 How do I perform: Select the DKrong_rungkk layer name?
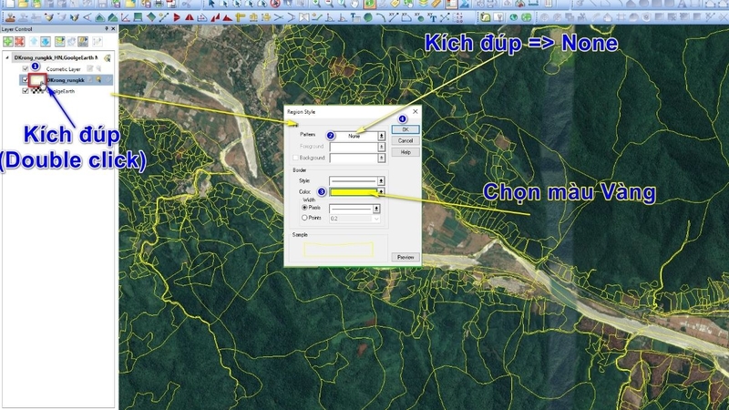[65, 80]
